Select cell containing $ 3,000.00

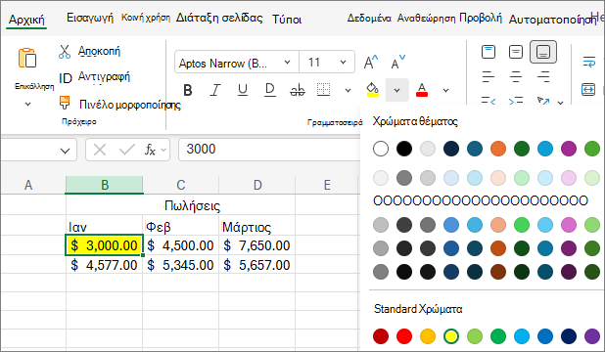coord(104,245)
